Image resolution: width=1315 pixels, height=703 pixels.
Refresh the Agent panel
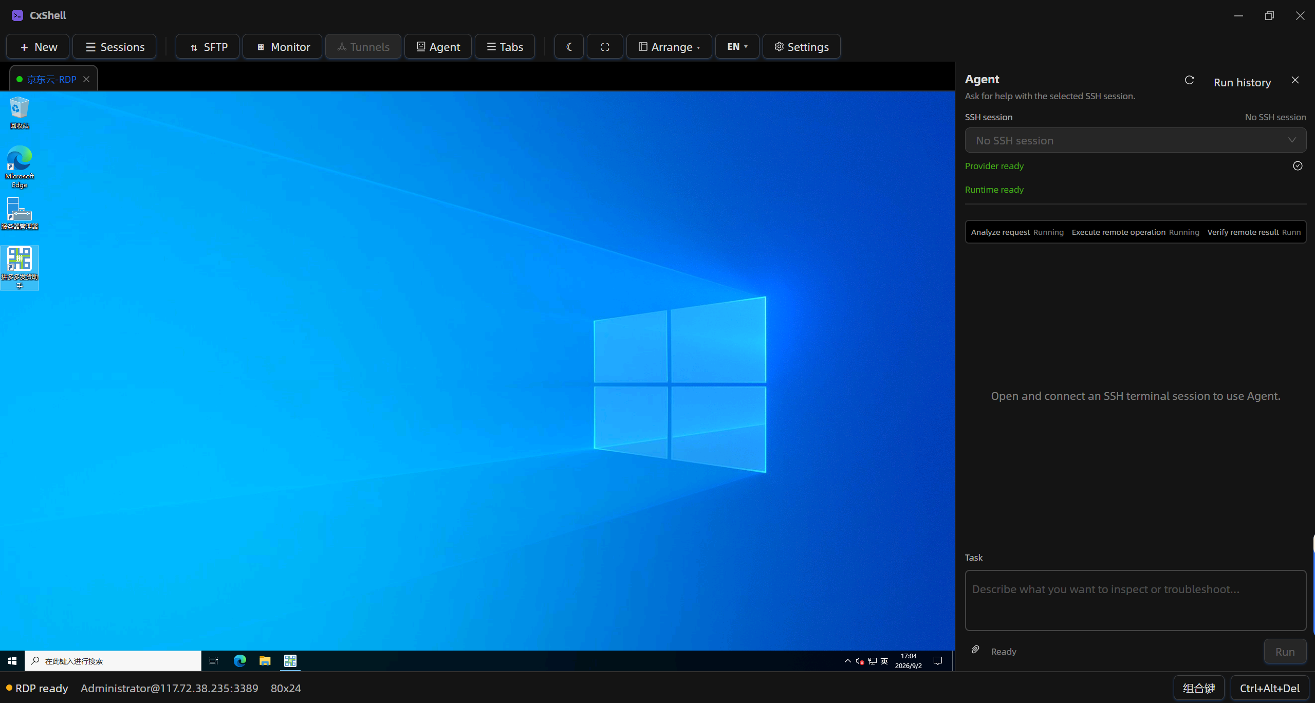(x=1189, y=80)
